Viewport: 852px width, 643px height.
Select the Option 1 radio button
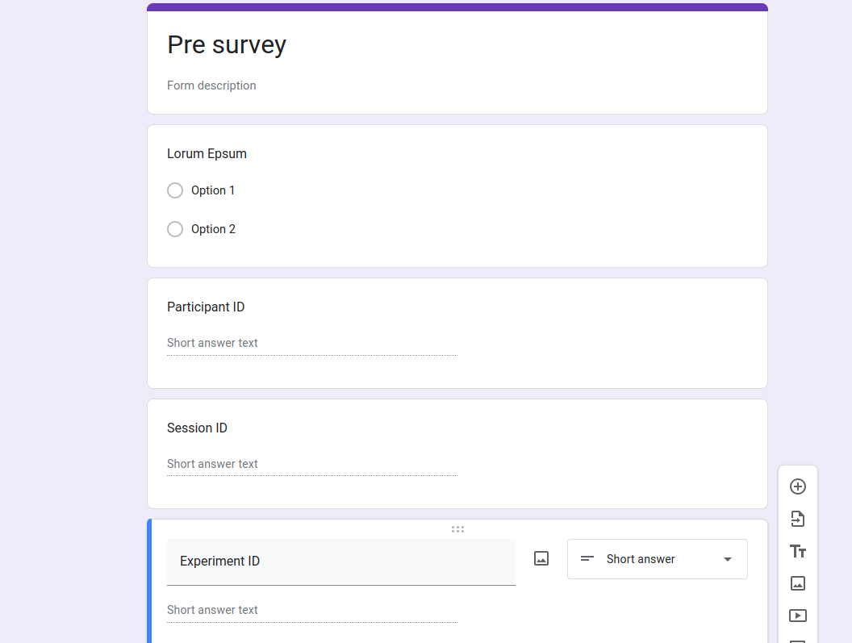click(x=175, y=190)
